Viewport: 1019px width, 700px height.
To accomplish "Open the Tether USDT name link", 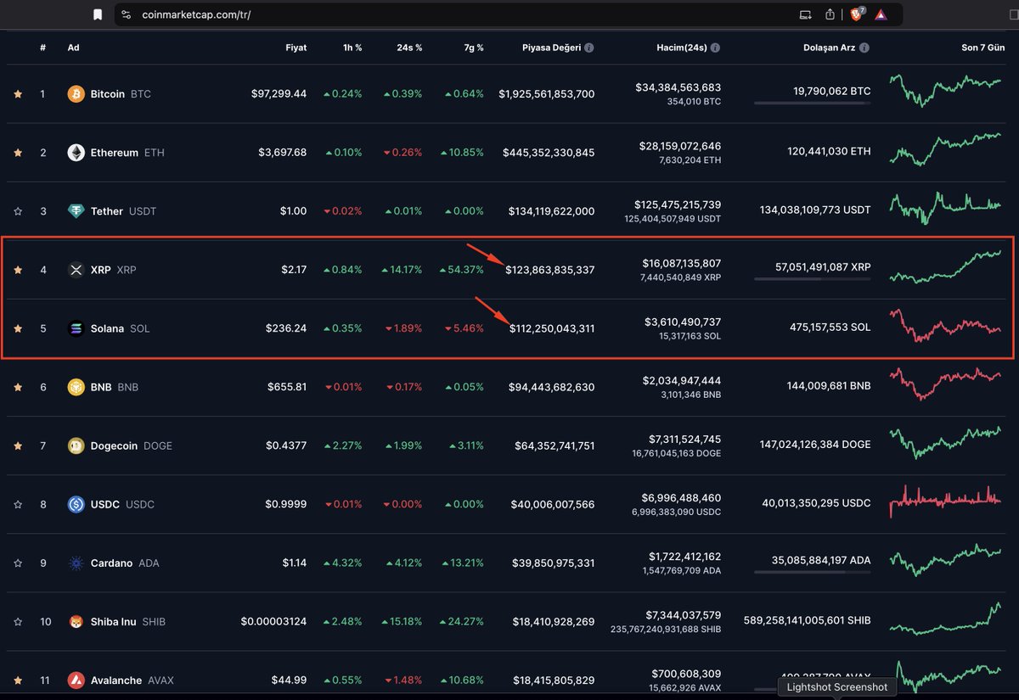I will click(124, 211).
